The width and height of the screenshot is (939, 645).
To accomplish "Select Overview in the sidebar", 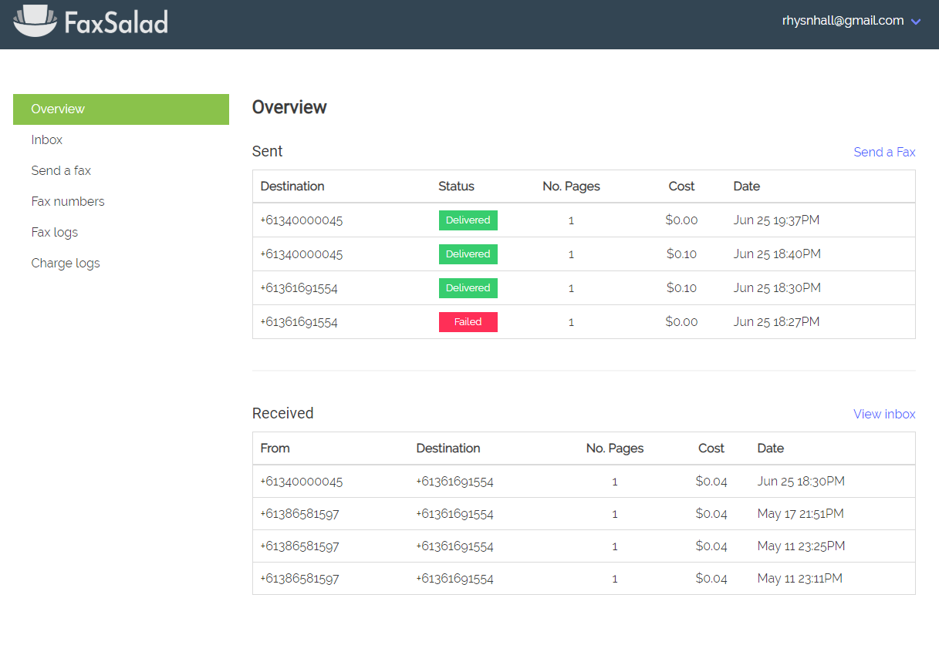I will click(x=121, y=109).
